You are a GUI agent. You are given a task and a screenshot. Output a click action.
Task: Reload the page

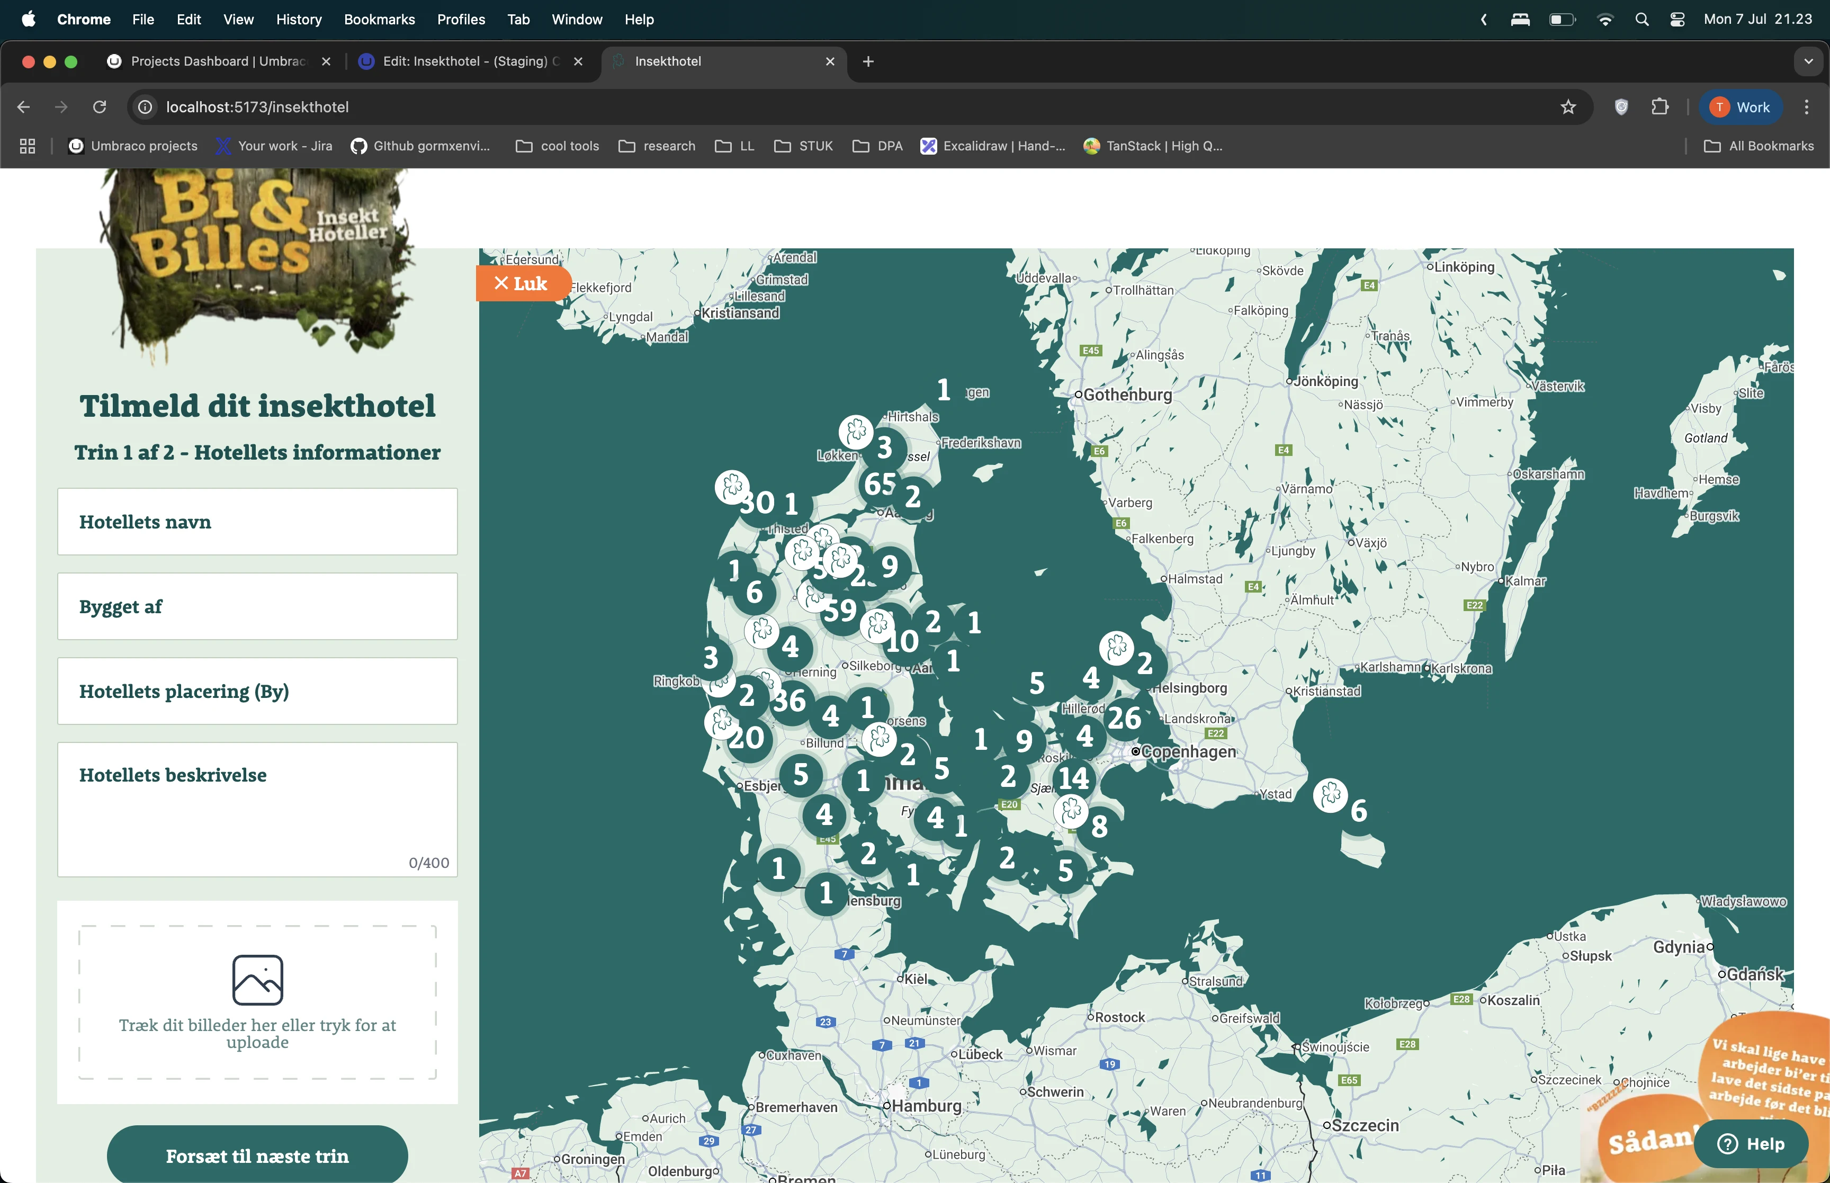(x=100, y=107)
